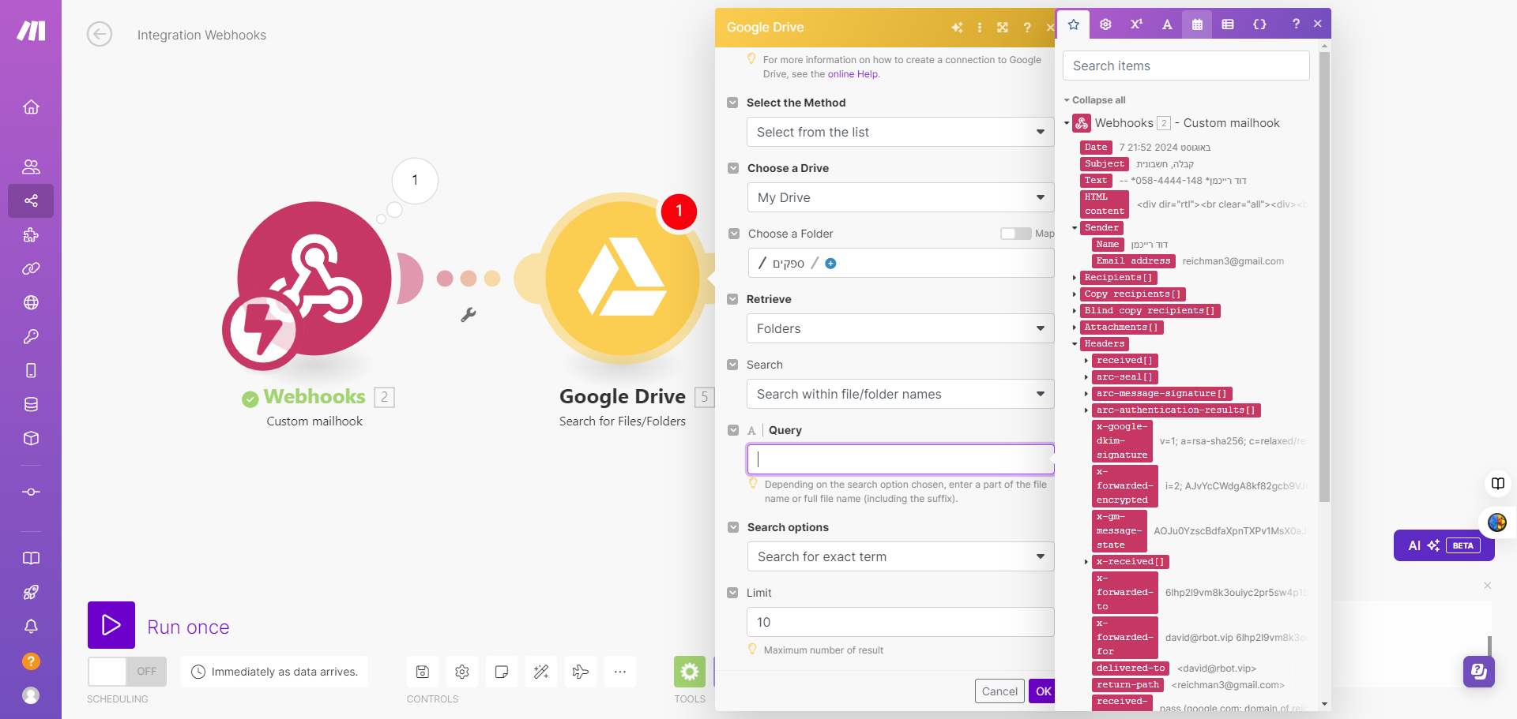The image size is (1517, 719).
Task: Open the Resource hub book icon in sidebar
Action: point(31,558)
